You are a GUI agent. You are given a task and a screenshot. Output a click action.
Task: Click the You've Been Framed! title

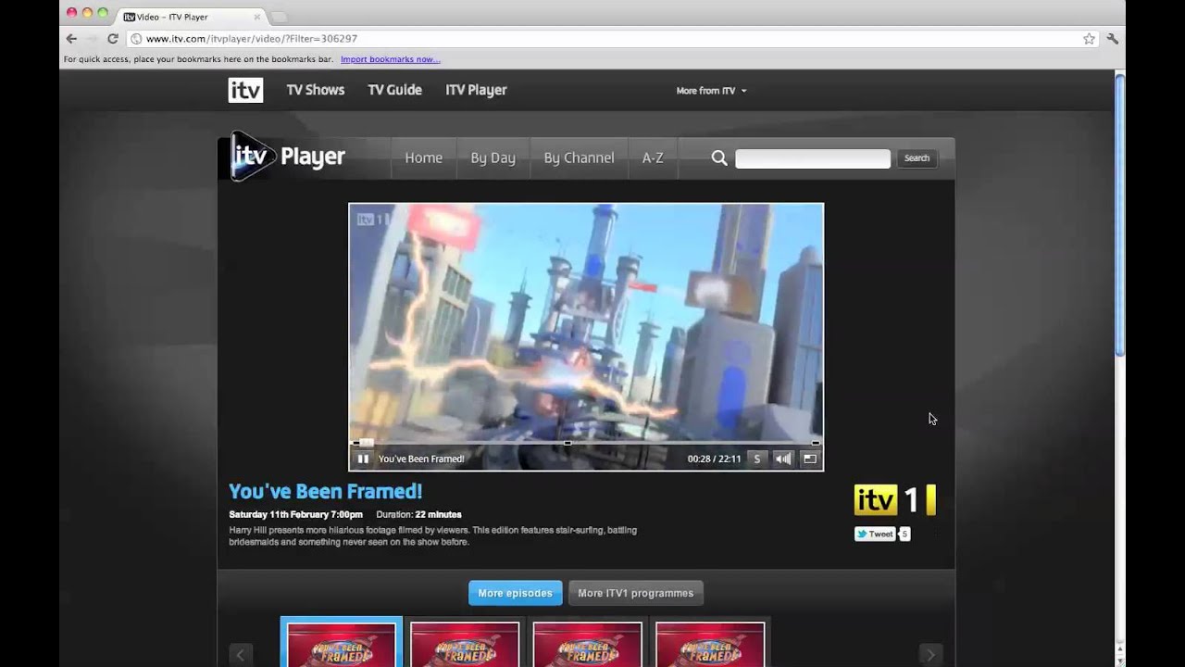pyautogui.click(x=325, y=491)
